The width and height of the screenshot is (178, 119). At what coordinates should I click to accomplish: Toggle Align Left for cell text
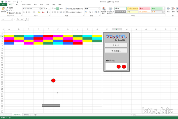tap(53, 12)
